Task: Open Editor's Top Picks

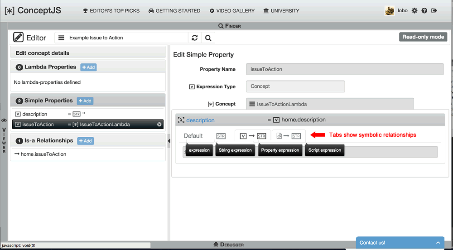Action: (111, 11)
